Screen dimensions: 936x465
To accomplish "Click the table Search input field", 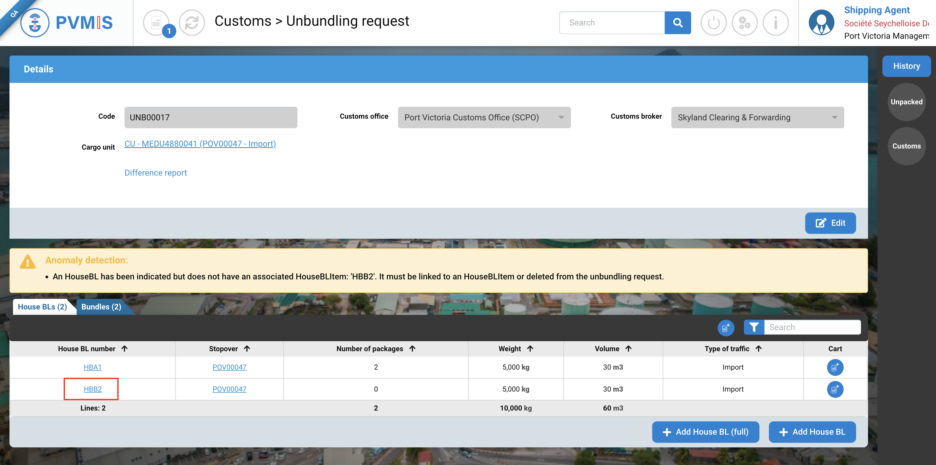I will (812, 327).
